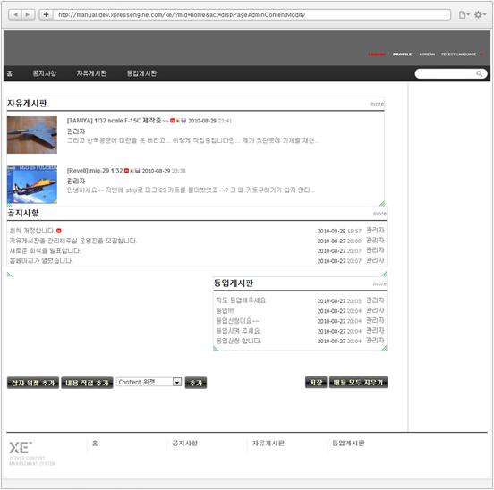Click inside the site search input field
Viewport: 494px width, 490px height.
click(445, 73)
